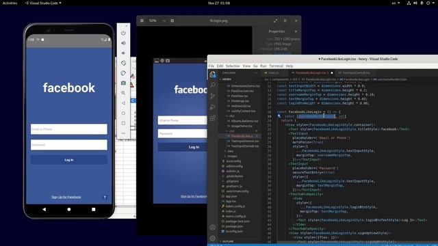Open the Selection menu in VS Code

point(233,66)
